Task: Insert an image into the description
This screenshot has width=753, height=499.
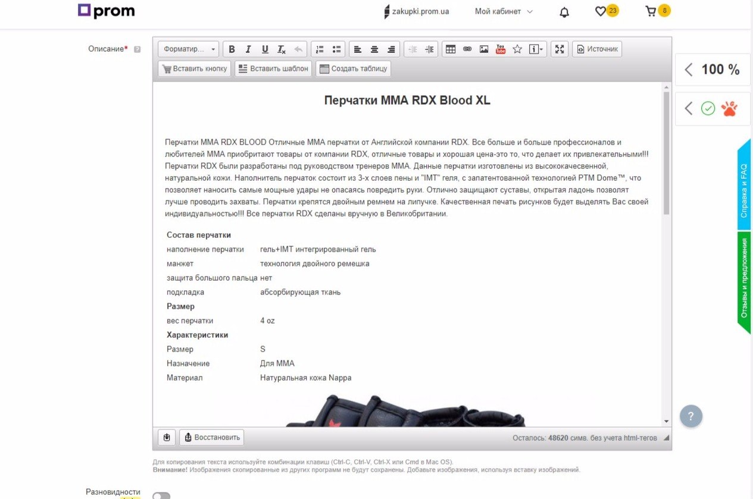Action: tap(484, 49)
